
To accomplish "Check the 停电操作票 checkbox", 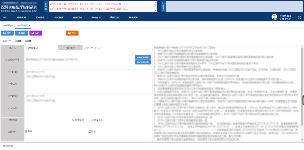I will [70, 120].
